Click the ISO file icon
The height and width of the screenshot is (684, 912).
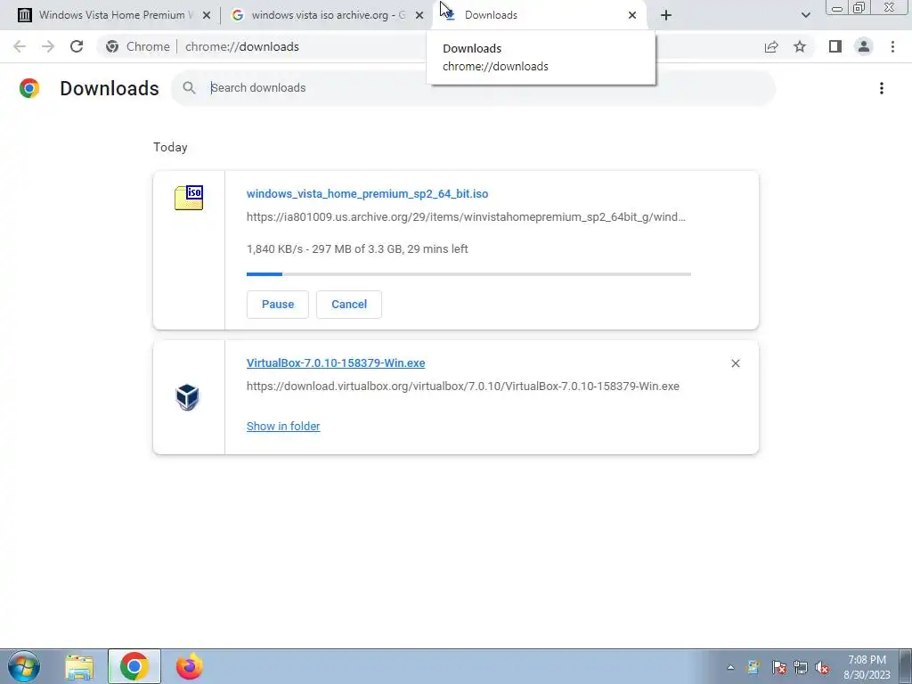[189, 198]
